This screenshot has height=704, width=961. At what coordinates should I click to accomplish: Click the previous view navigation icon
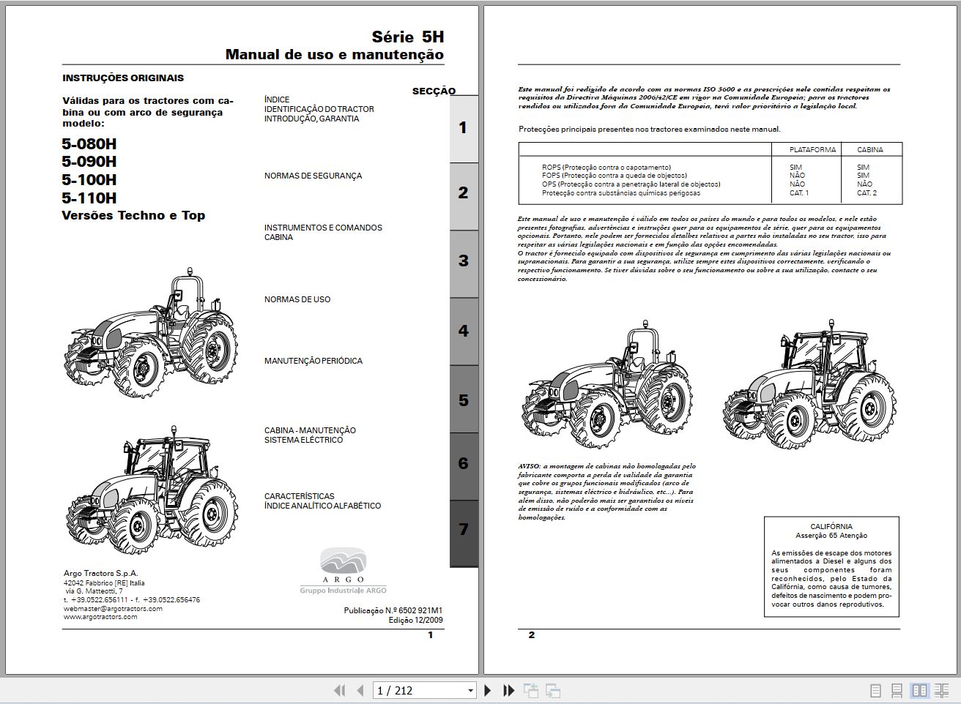[530, 690]
